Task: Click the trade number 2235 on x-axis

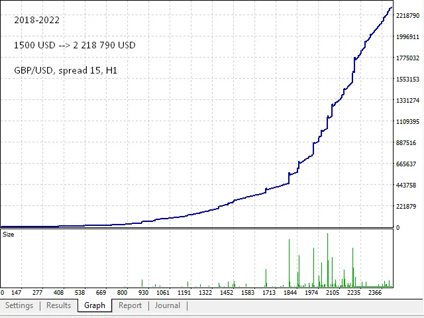Action: 354,293
